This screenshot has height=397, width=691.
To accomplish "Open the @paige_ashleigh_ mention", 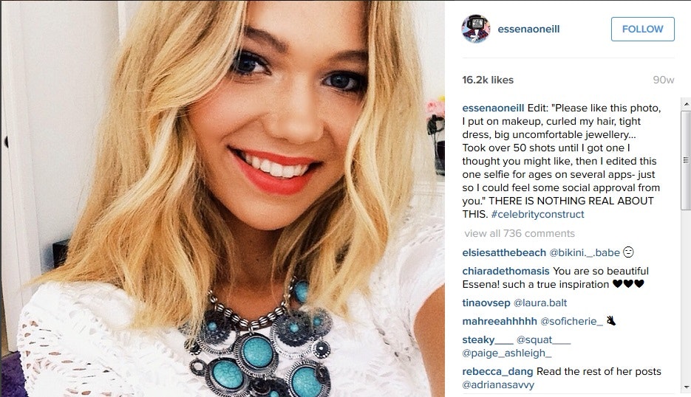I will click(x=507, y=353).
